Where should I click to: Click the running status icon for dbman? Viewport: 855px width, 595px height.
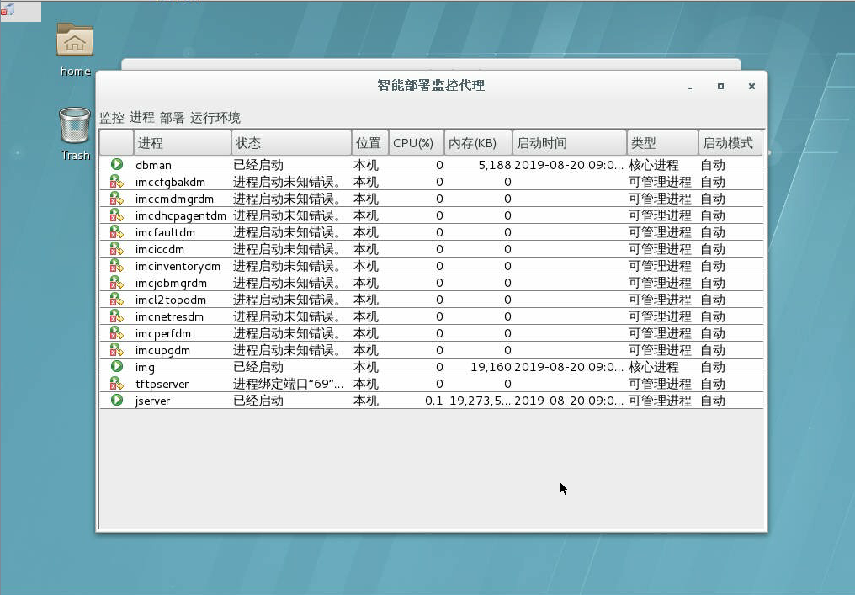click(x=117, y=164)
